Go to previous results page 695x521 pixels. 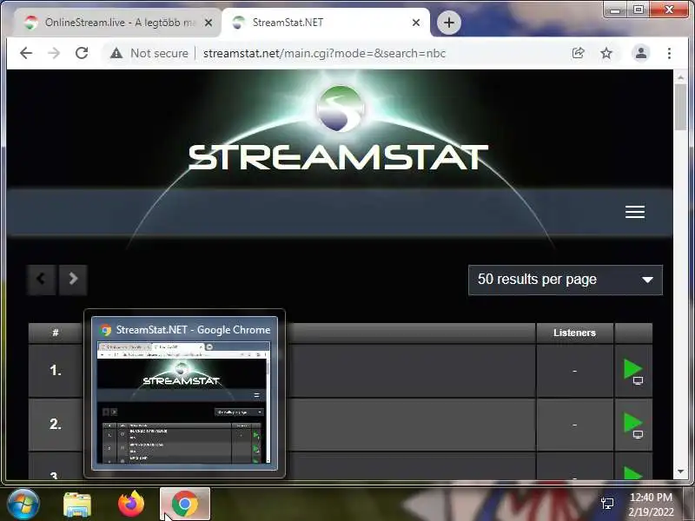pyautogui.click(x=41, y=280)
